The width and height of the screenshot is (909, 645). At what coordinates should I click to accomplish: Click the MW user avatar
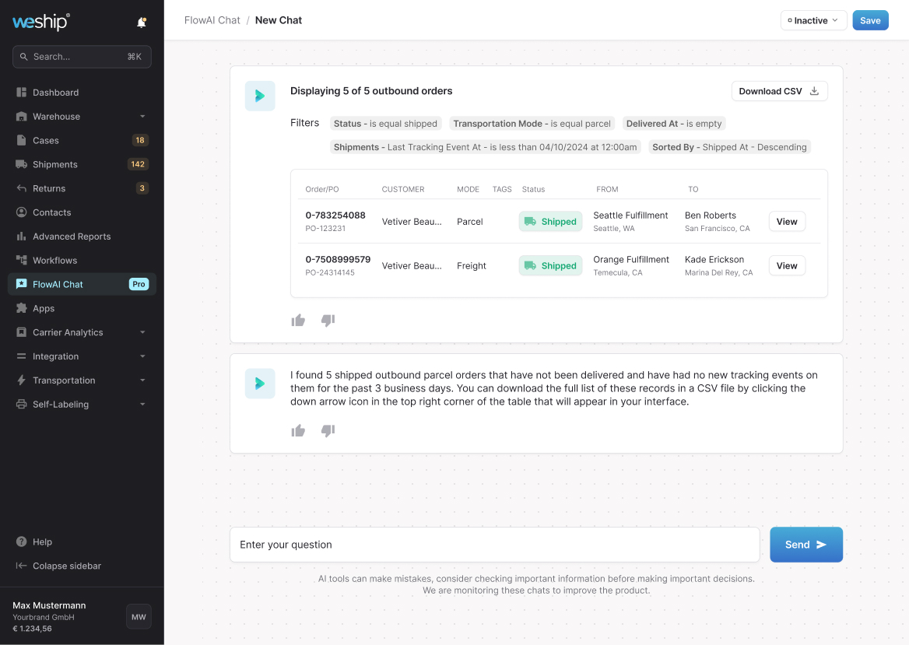click(x=139, y=616)
